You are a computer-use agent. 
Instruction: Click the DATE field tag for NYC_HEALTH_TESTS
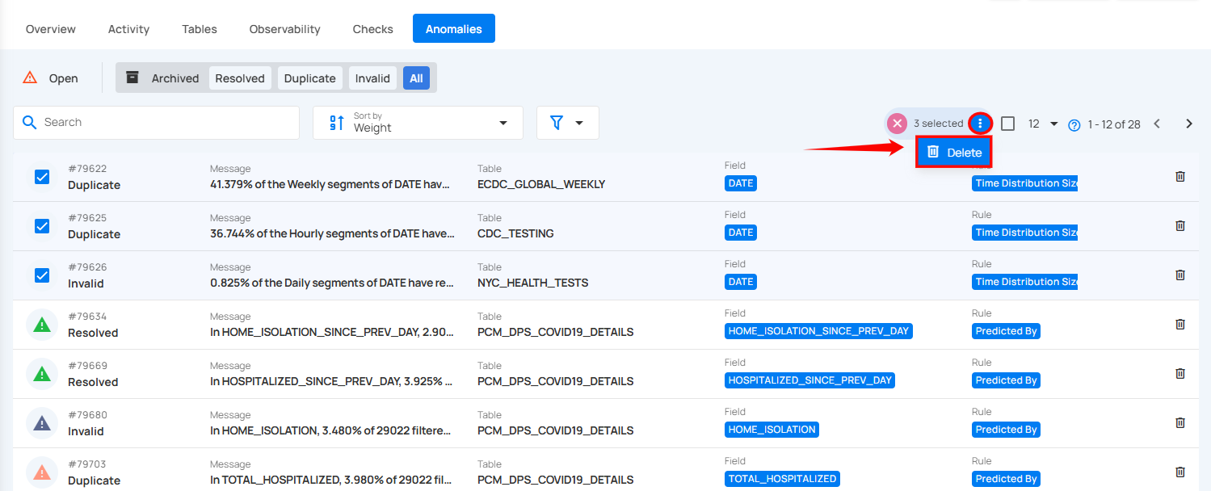741,282
